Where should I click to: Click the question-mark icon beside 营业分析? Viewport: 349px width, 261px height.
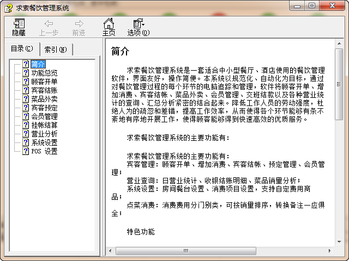26,134
